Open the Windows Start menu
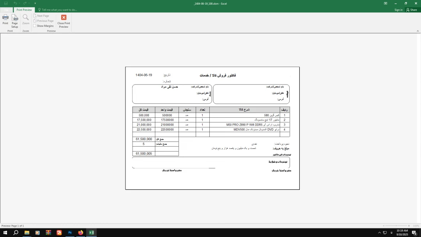The width and height of the screenshot is (421, 237). [5, 233]
